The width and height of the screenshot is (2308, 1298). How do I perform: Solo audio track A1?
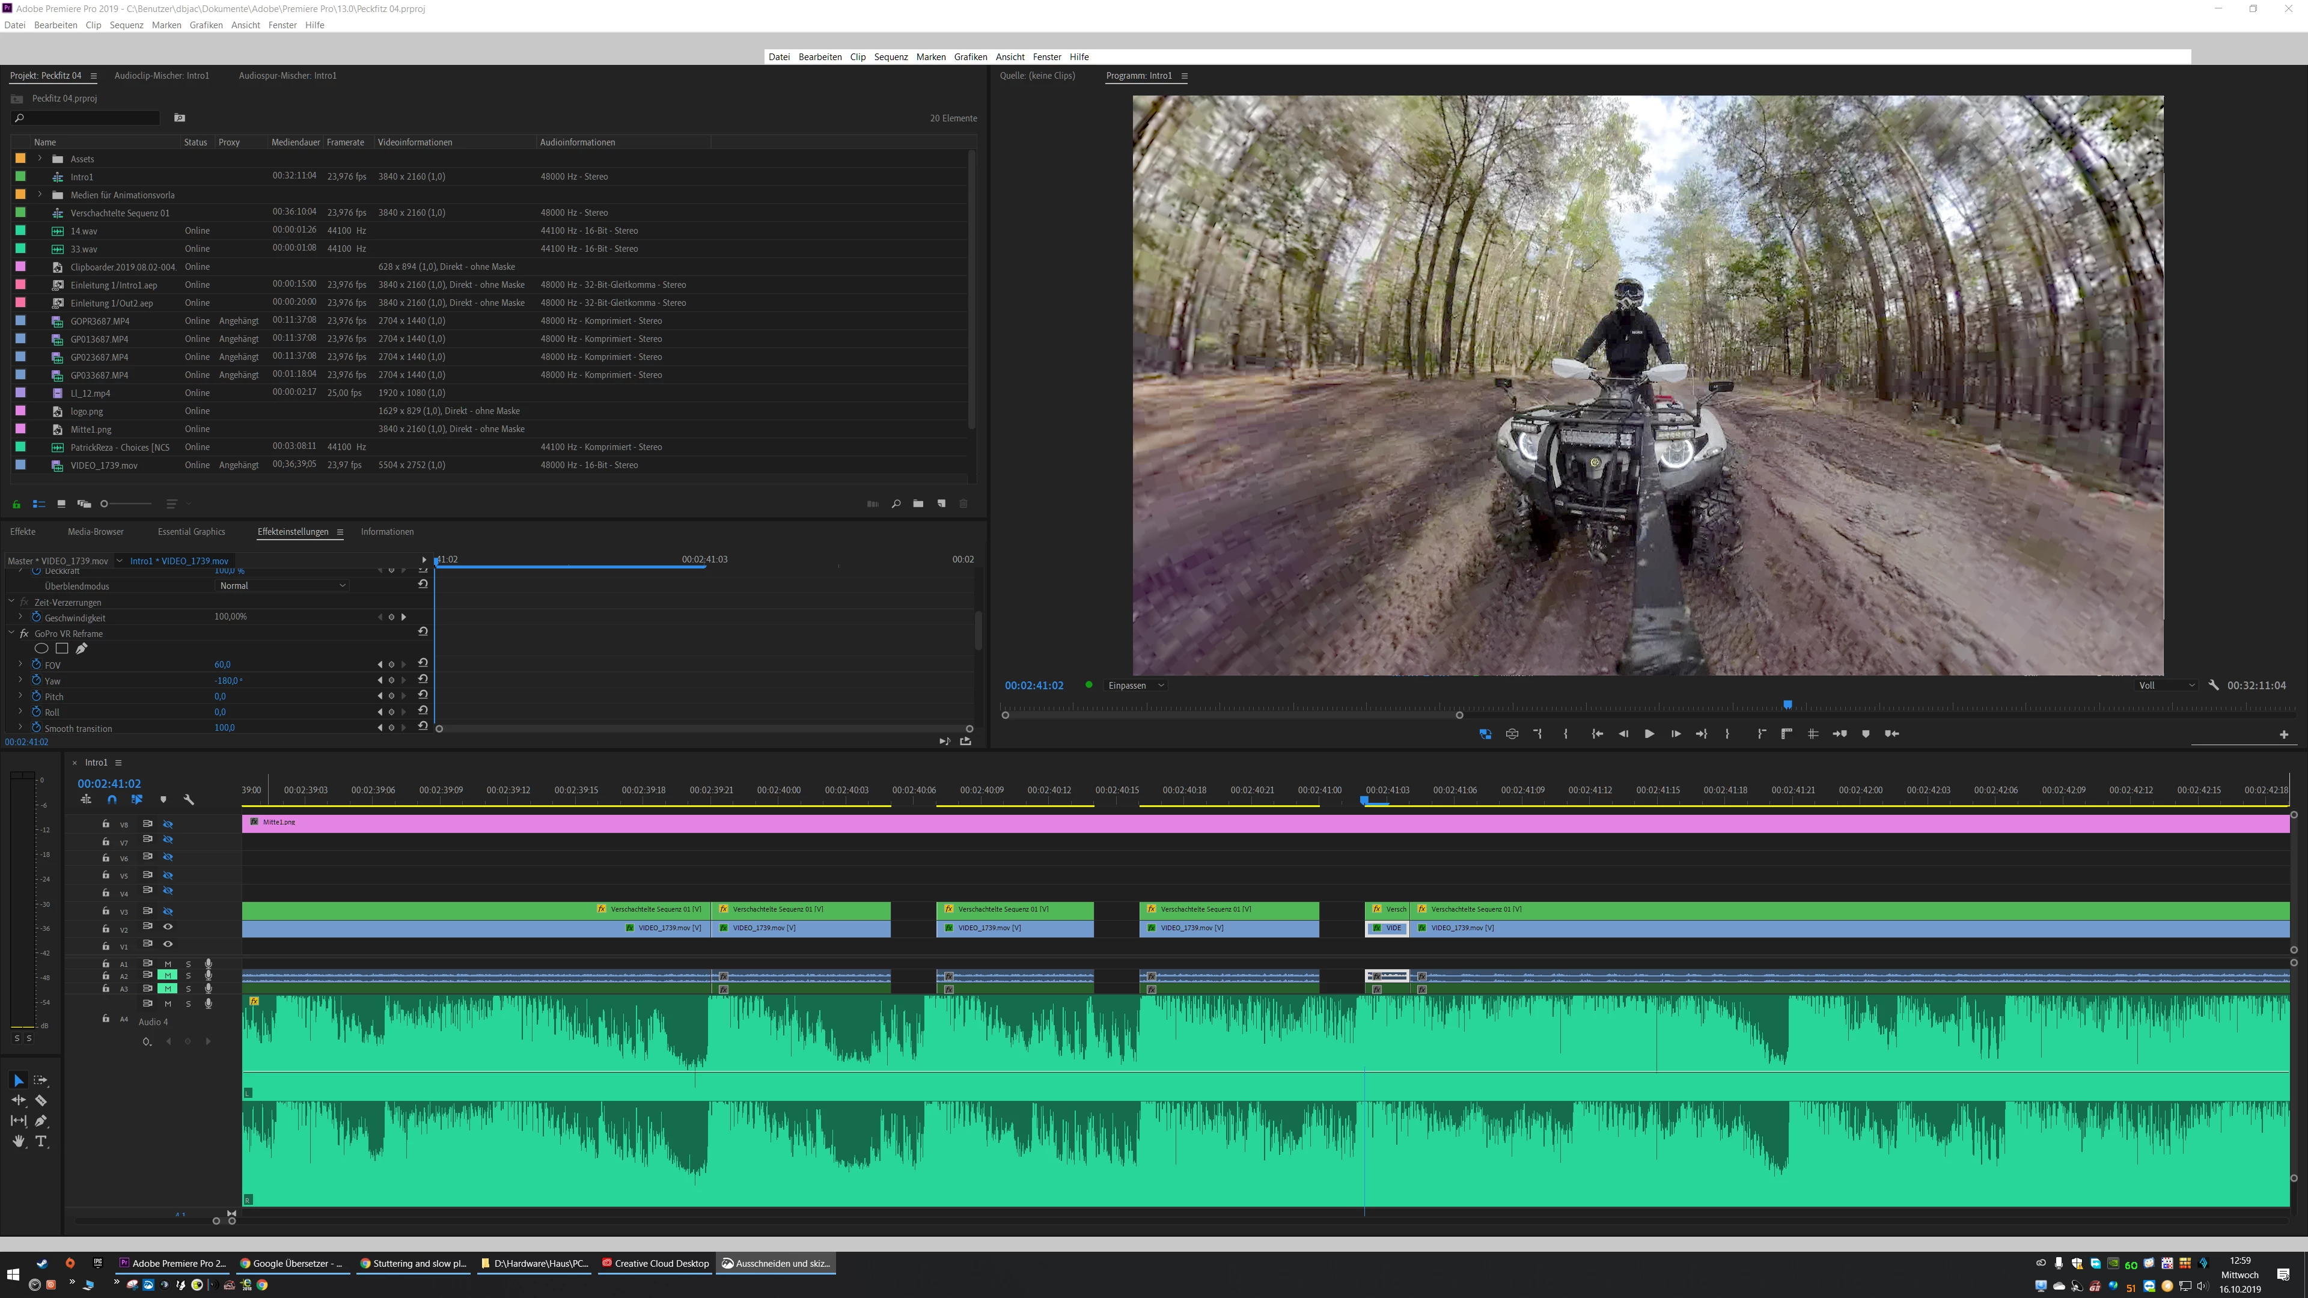pos(188,964)
